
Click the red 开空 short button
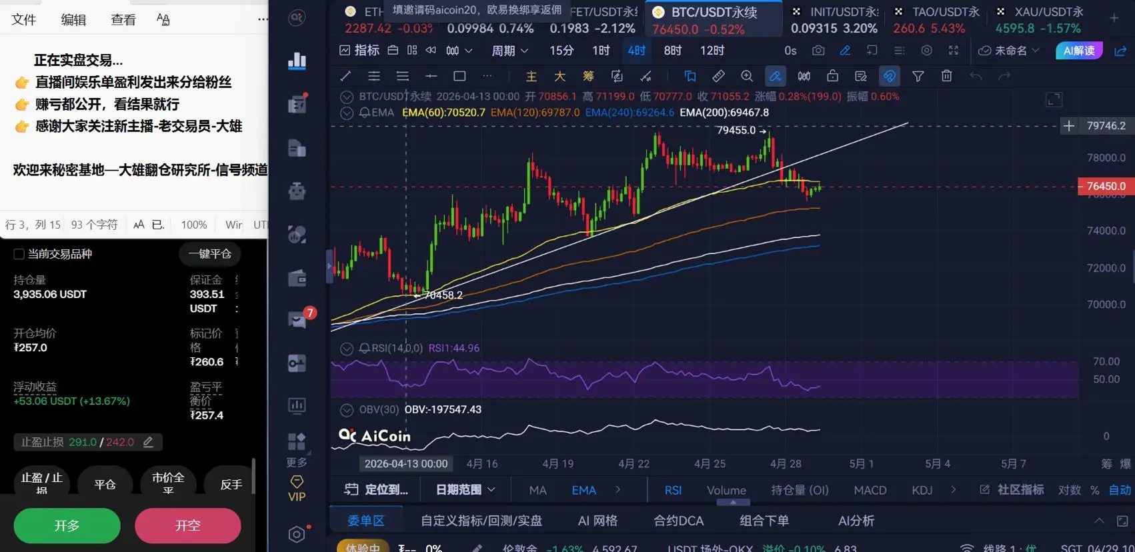click(188, 526)
